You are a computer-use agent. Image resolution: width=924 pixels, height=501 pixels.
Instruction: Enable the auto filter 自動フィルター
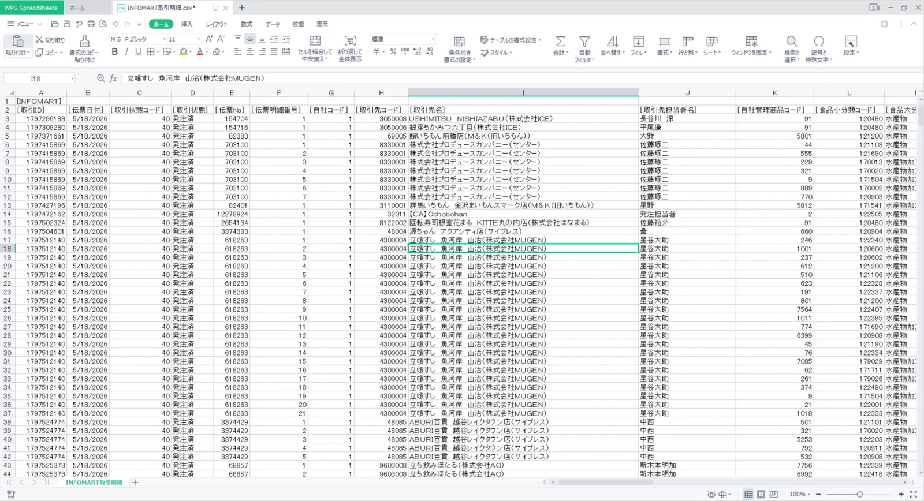(x=584, y=49)
